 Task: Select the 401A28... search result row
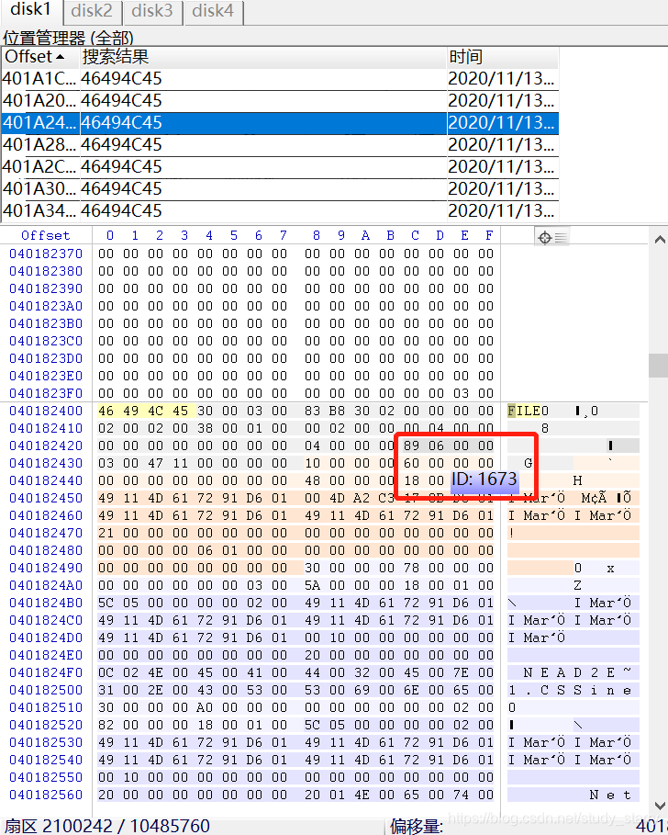click(280, 145)
